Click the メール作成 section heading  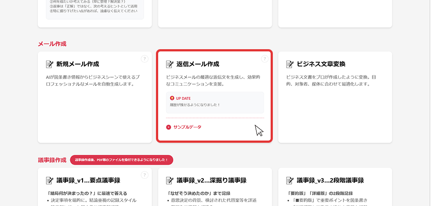52,44
